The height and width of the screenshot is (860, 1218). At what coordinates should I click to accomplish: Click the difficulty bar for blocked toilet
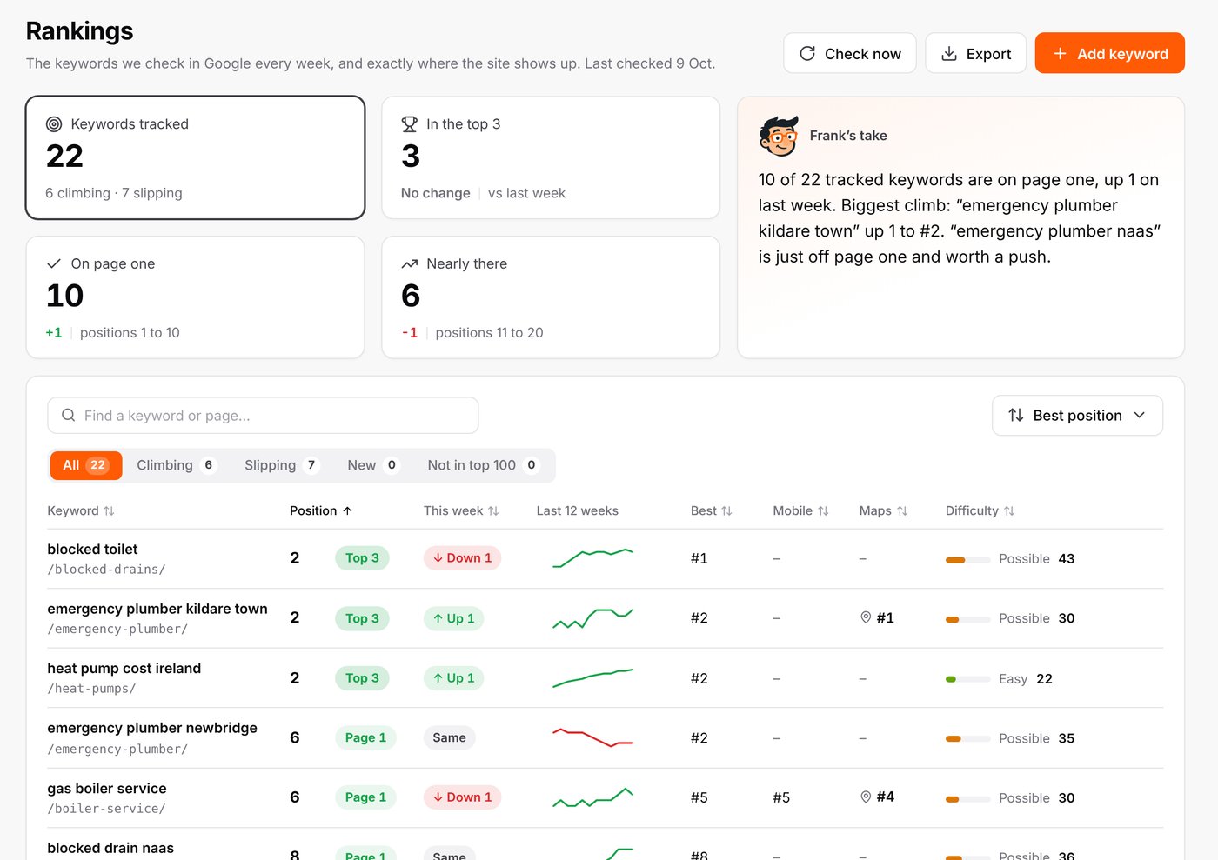tap(967, 559)
